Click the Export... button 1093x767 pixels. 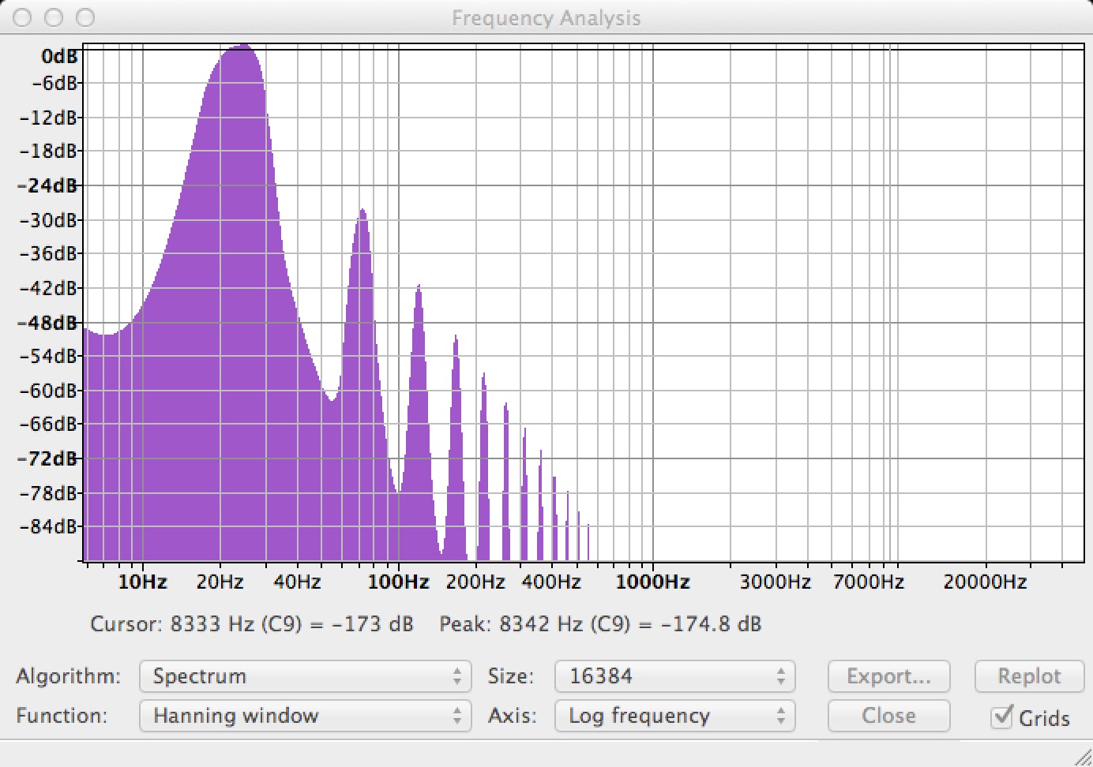coord(888,676)
